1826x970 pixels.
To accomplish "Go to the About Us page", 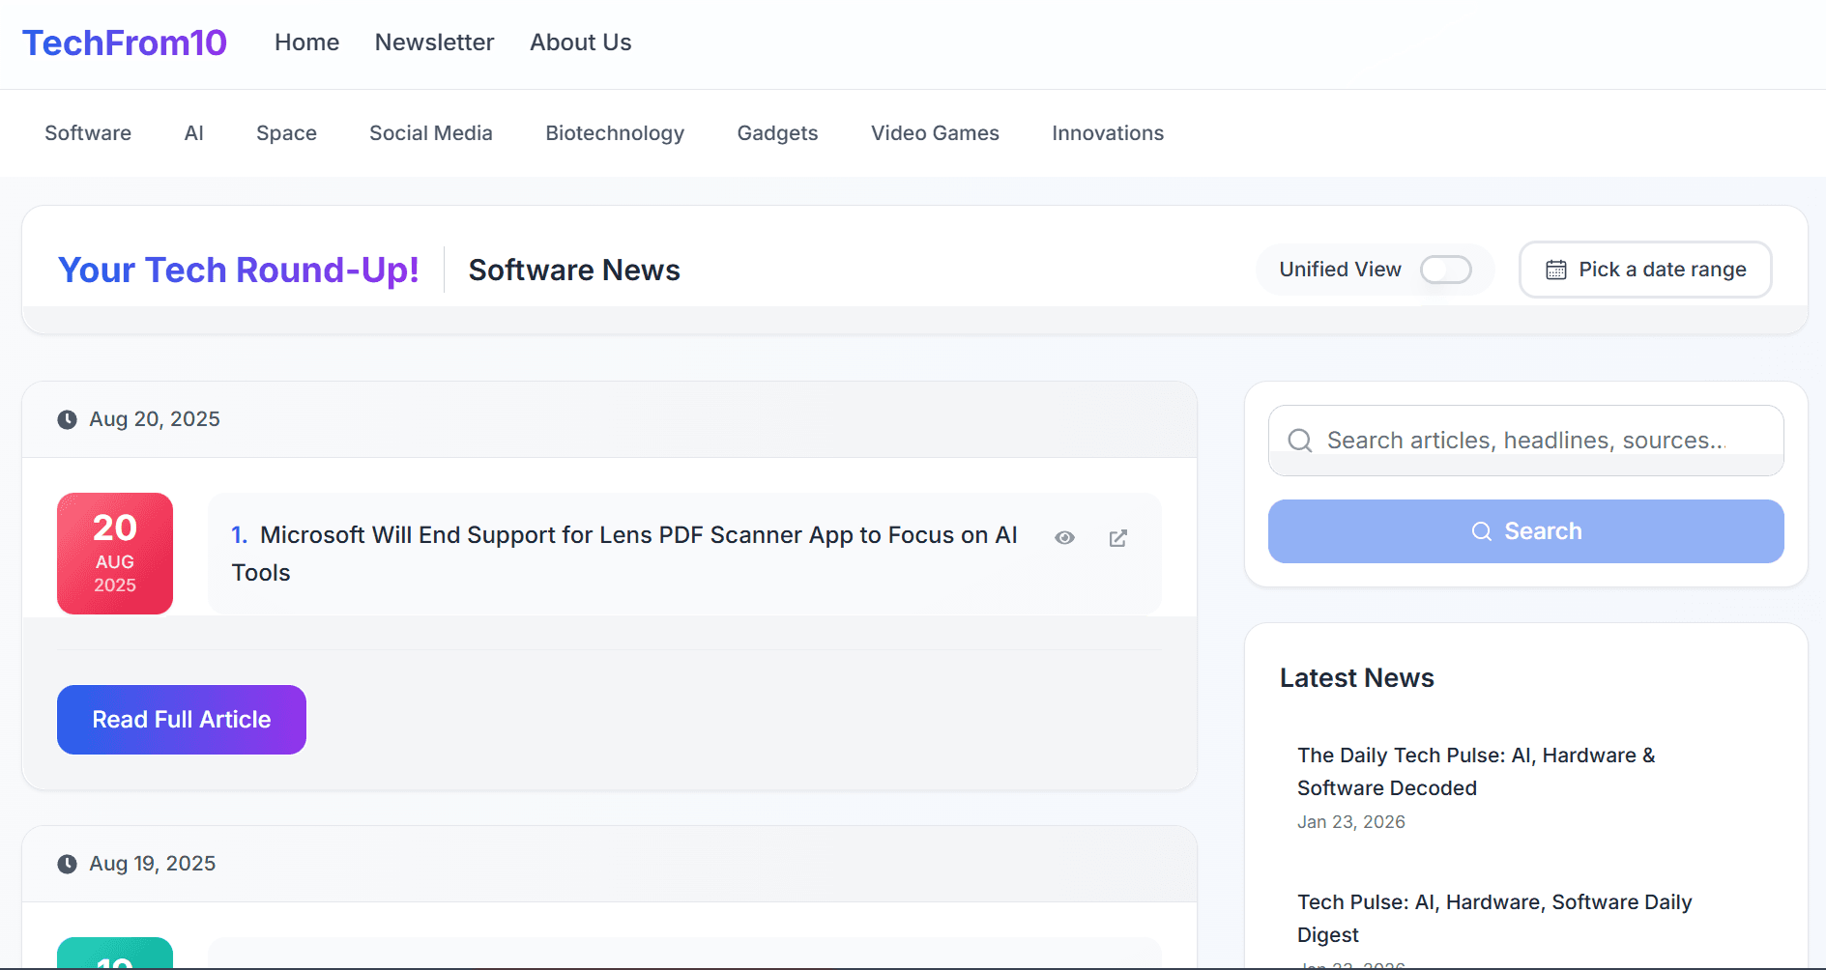I will [x=580, y=42].
